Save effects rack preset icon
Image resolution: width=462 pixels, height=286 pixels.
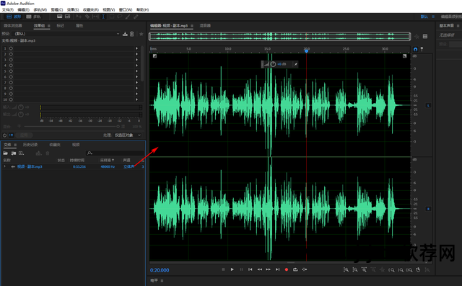(x=125, y=34)
